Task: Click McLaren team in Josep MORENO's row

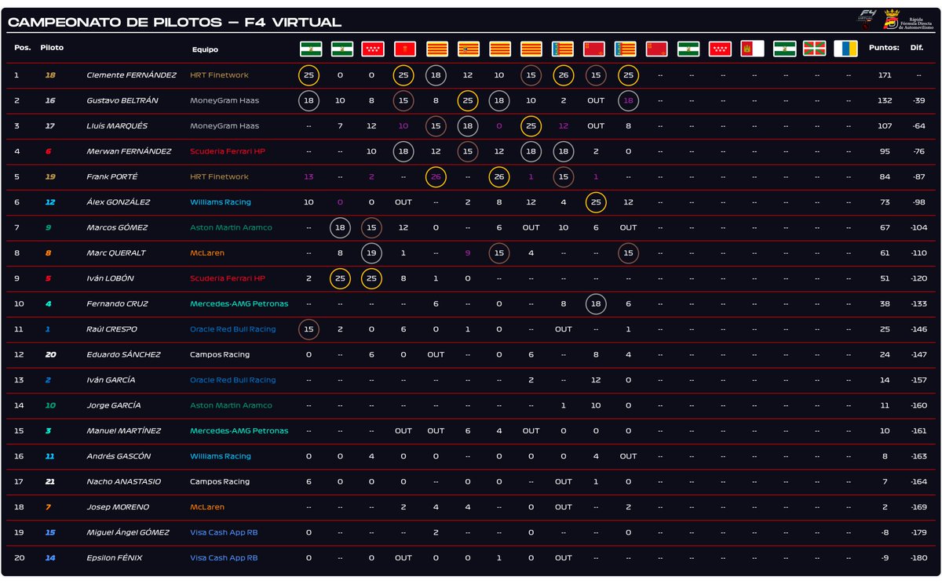Action: pyautogui.click(x=207, y=507)
